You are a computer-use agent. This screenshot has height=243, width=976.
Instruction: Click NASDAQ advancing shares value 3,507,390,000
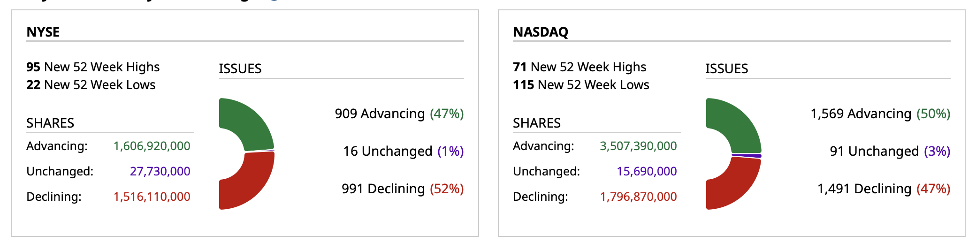(x=638, y=146)
